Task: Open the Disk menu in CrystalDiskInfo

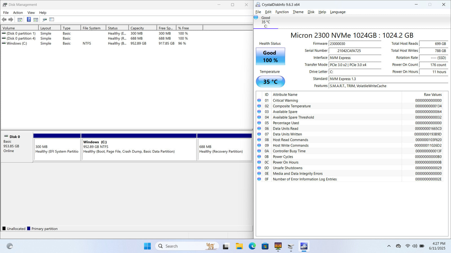Action: point(311,12)
